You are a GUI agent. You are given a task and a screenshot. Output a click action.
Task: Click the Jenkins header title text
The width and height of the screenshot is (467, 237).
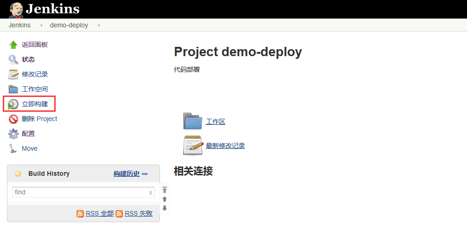coord(53,9)
